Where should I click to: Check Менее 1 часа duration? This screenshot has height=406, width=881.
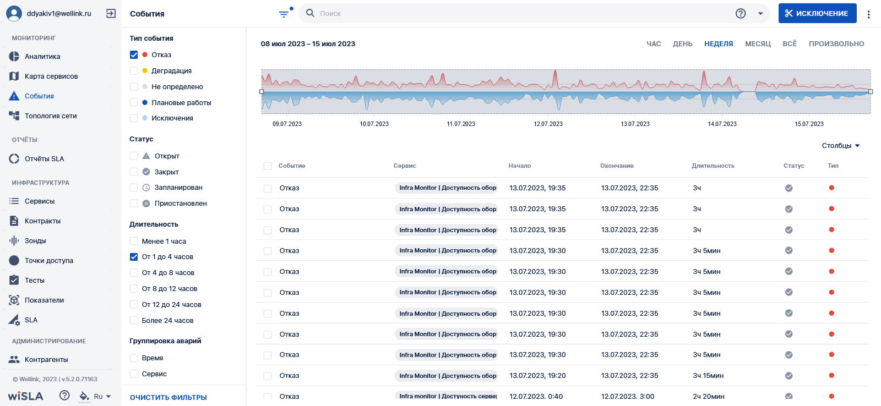134,242
